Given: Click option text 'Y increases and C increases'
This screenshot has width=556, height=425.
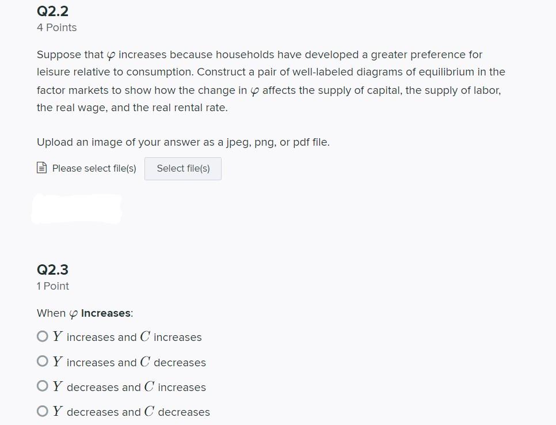Looking at the screenshot, I should coord(127,337).
